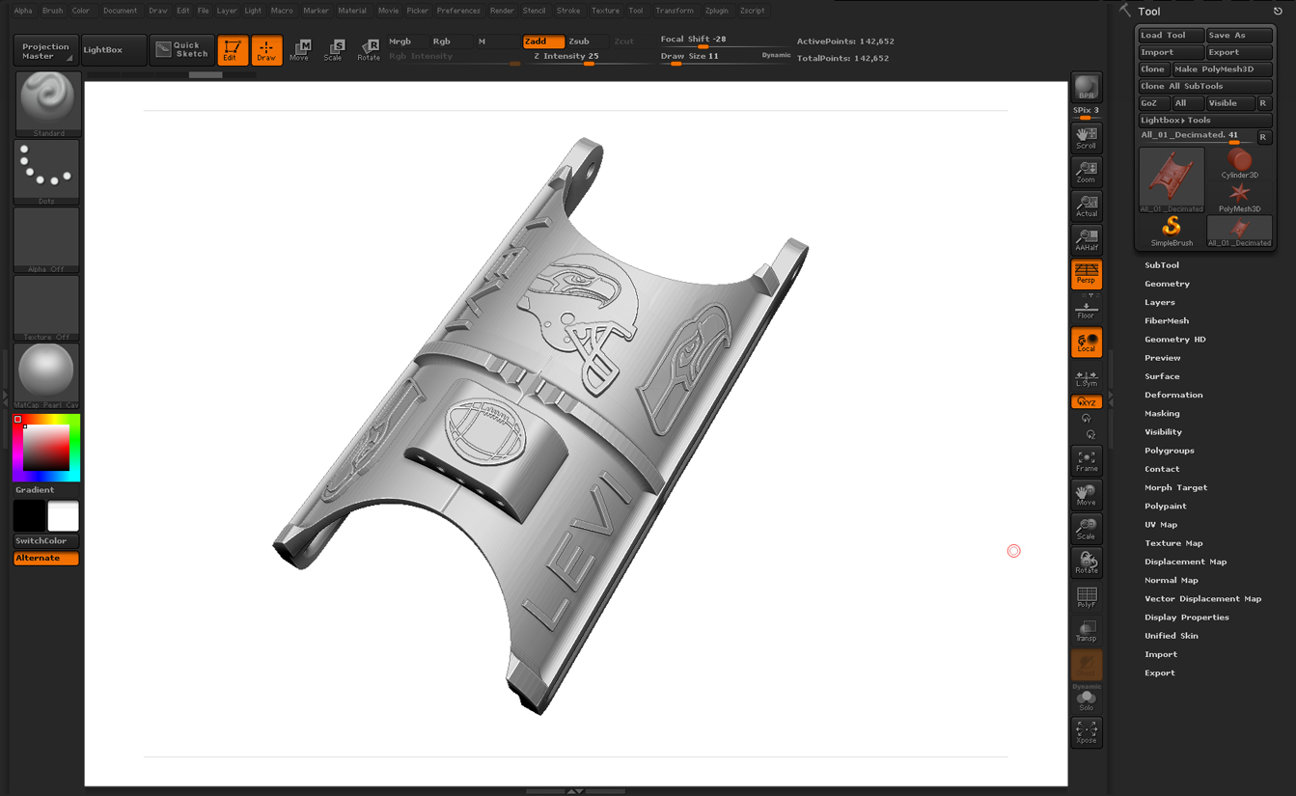
Task: Select the SimpleBrush tool
Action: [x=1172, y=231]
